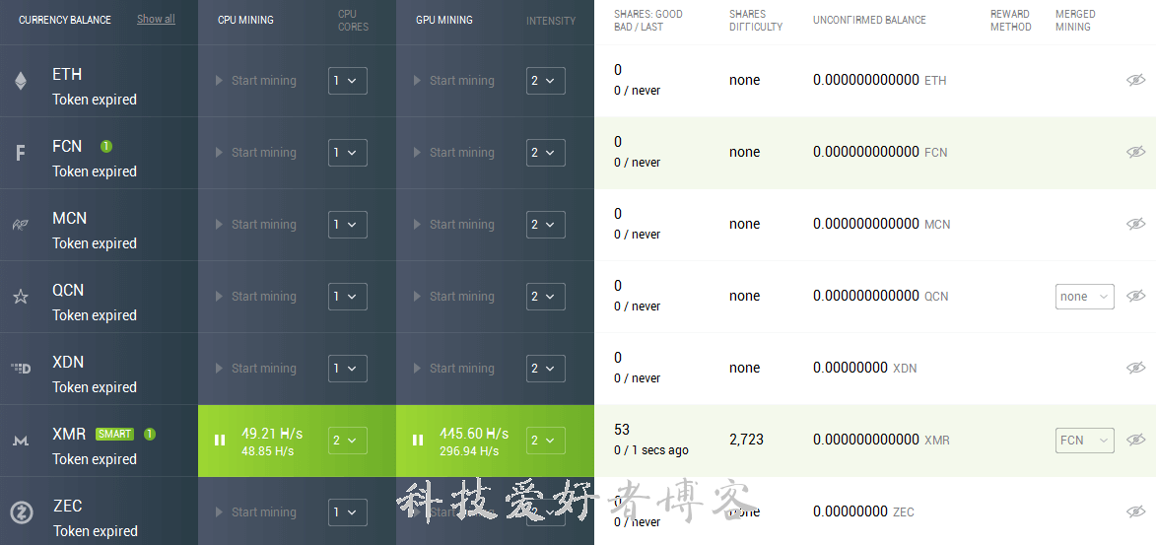Start FCN GPU mining

pos(454,153)
